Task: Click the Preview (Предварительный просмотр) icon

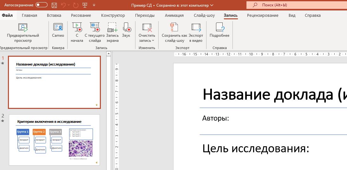Action: tap(23, 28)
